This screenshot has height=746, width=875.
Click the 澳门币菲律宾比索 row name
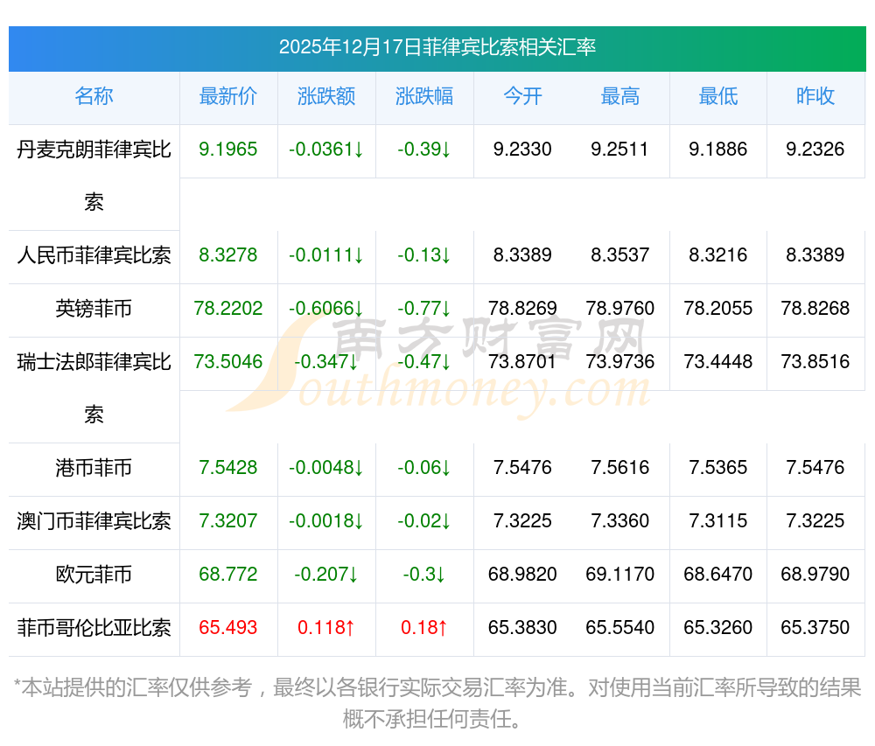pos(94,520)
